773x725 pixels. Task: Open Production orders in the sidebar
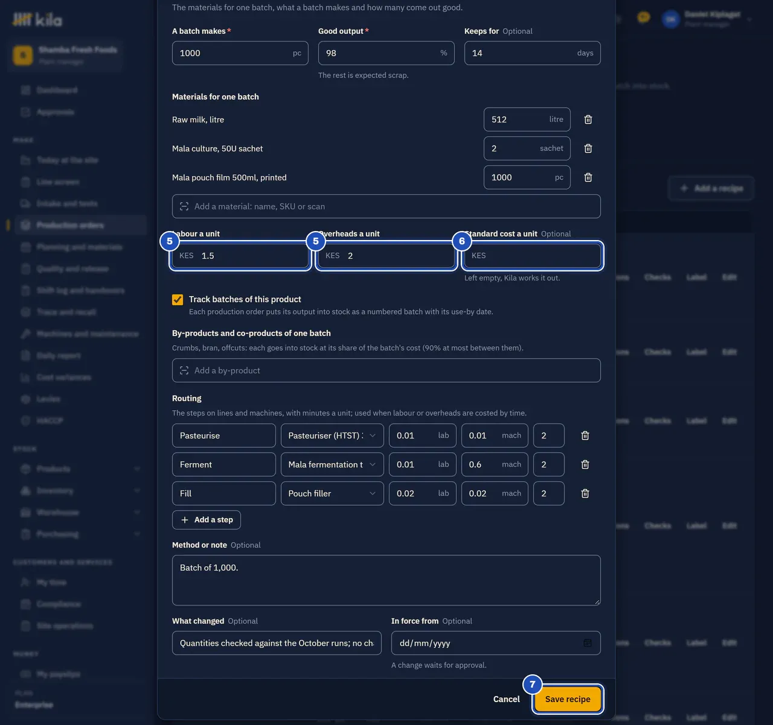click(x=80, y=225)
